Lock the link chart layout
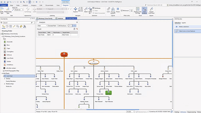This screenshot has height=113, width=201. [x=108, y=10]
